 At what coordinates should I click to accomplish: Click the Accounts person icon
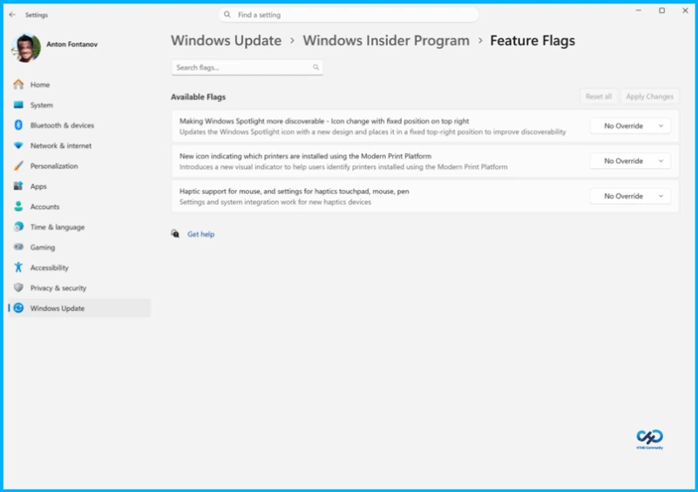[18, 206]
